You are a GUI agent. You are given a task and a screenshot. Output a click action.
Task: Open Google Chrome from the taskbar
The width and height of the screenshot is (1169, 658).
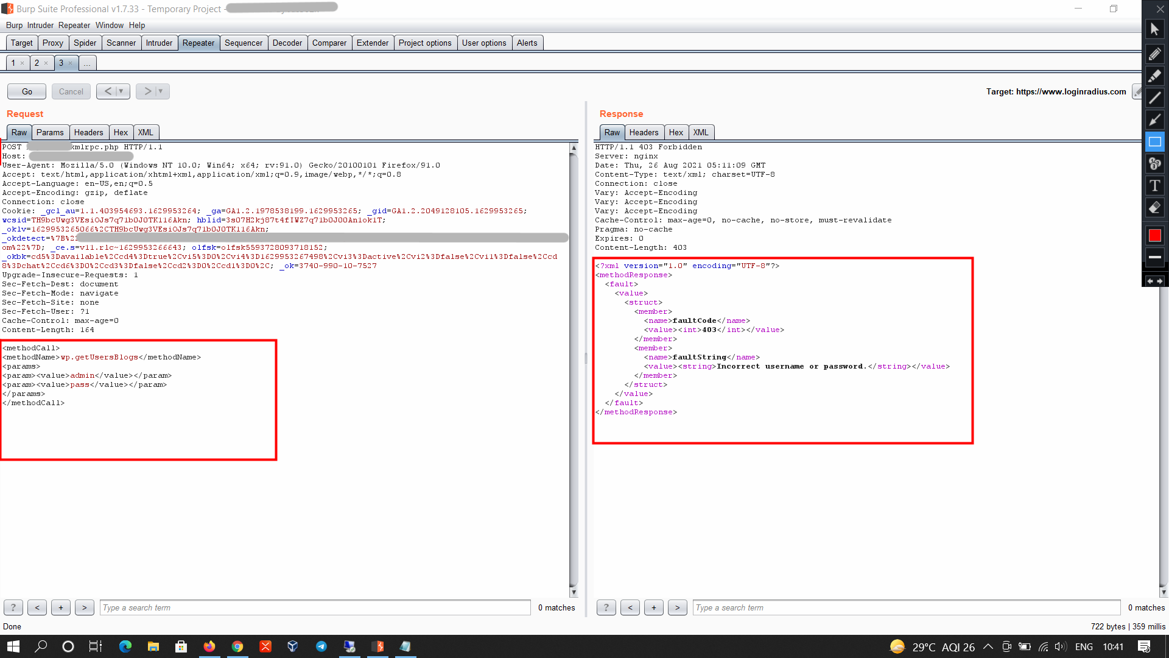pos(237,646)
